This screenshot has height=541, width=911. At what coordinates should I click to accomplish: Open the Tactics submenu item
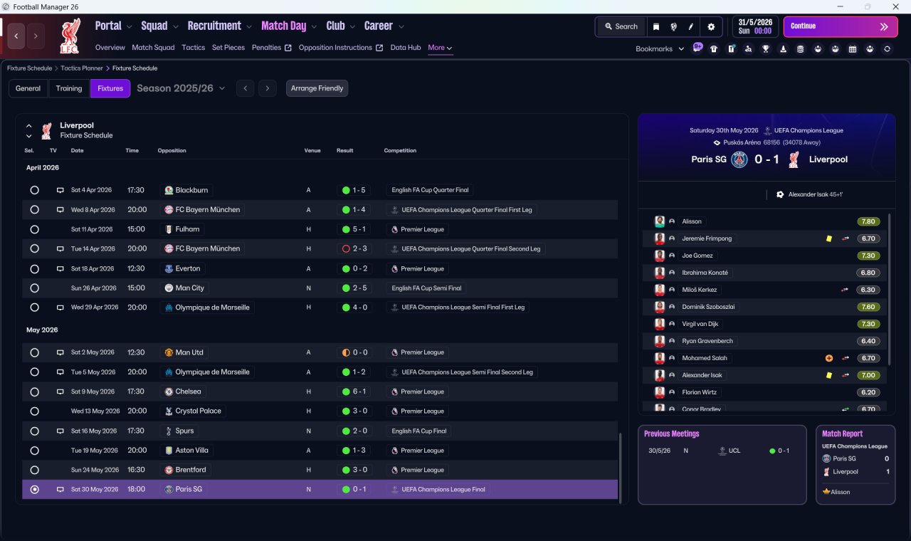(194, 48)
